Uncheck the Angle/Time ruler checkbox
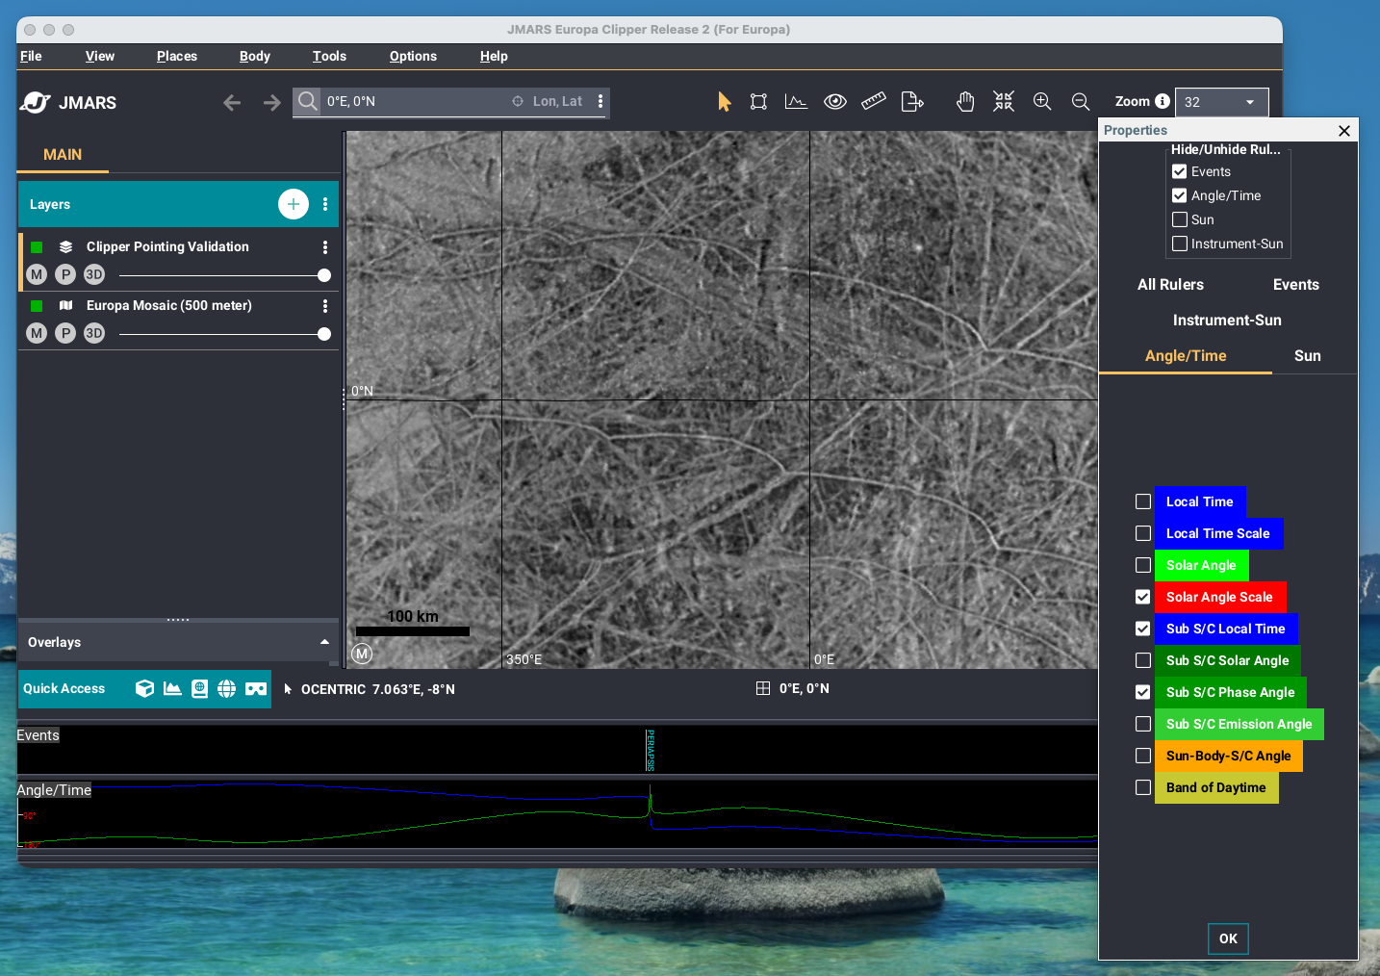The width and height of the screenshot is (1380, 976). tap(1180, 195)
